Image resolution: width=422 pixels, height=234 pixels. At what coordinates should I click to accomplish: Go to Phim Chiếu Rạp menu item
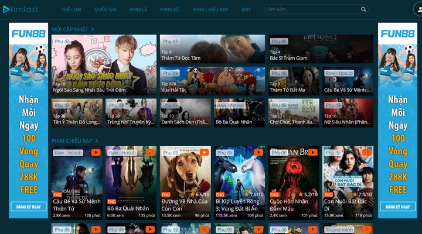pos(210,10)
